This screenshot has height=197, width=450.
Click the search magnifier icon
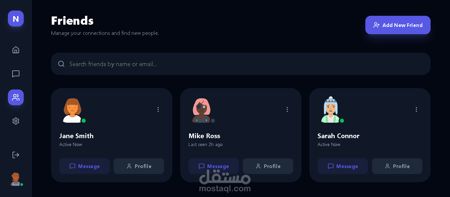61,64
